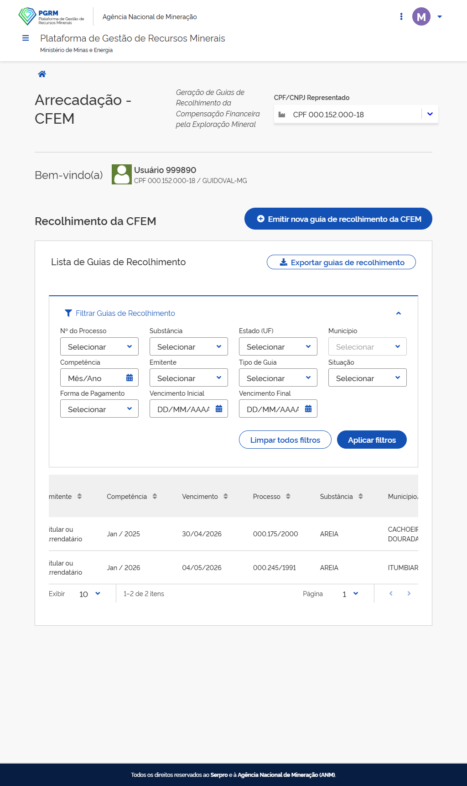Go to previous page arrow
Viewport: 467px width, 786px height.
pos(391,593)
